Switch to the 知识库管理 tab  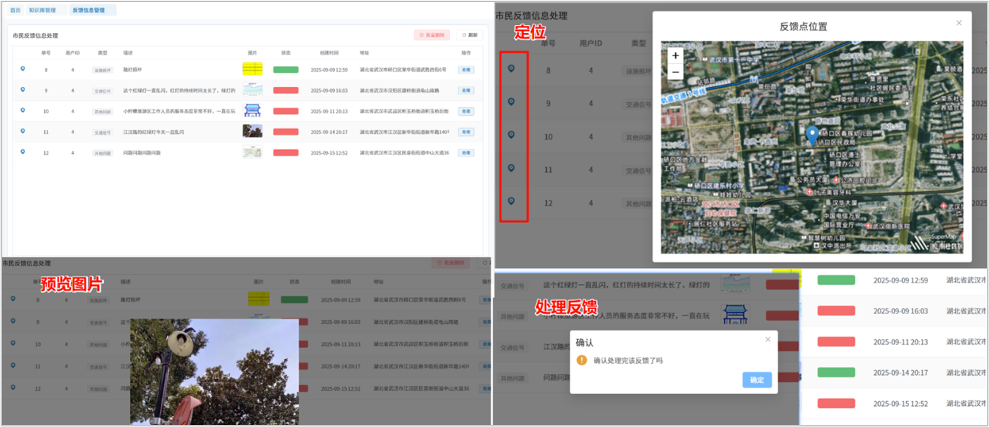[x=42, y=11]
